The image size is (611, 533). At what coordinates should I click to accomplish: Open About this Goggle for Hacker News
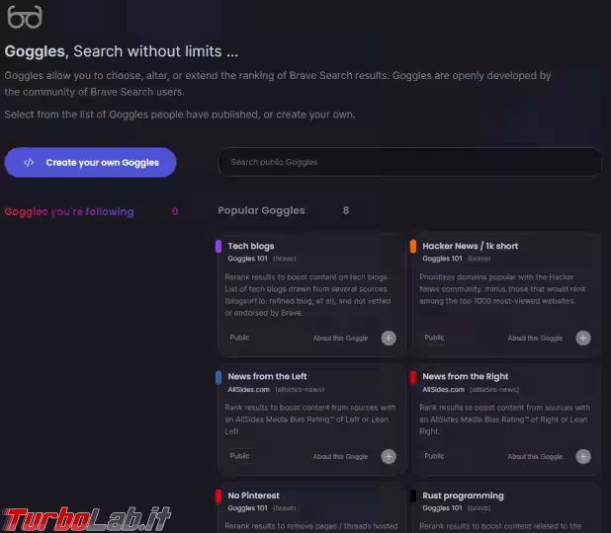tap(535, 339)
